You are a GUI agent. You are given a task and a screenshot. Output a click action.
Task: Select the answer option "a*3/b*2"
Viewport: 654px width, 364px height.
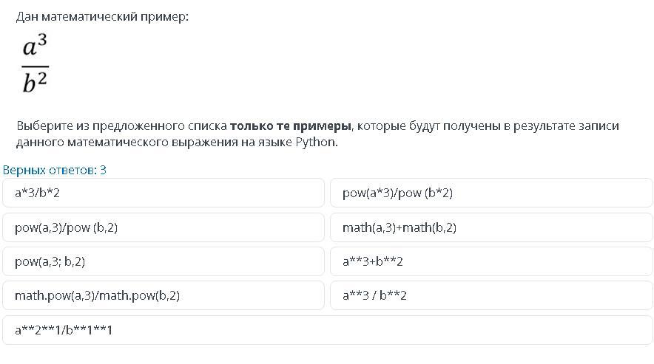tap(163, 193)
